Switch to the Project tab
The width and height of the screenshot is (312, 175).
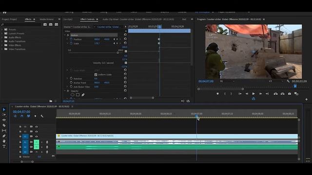click(9, 19)
